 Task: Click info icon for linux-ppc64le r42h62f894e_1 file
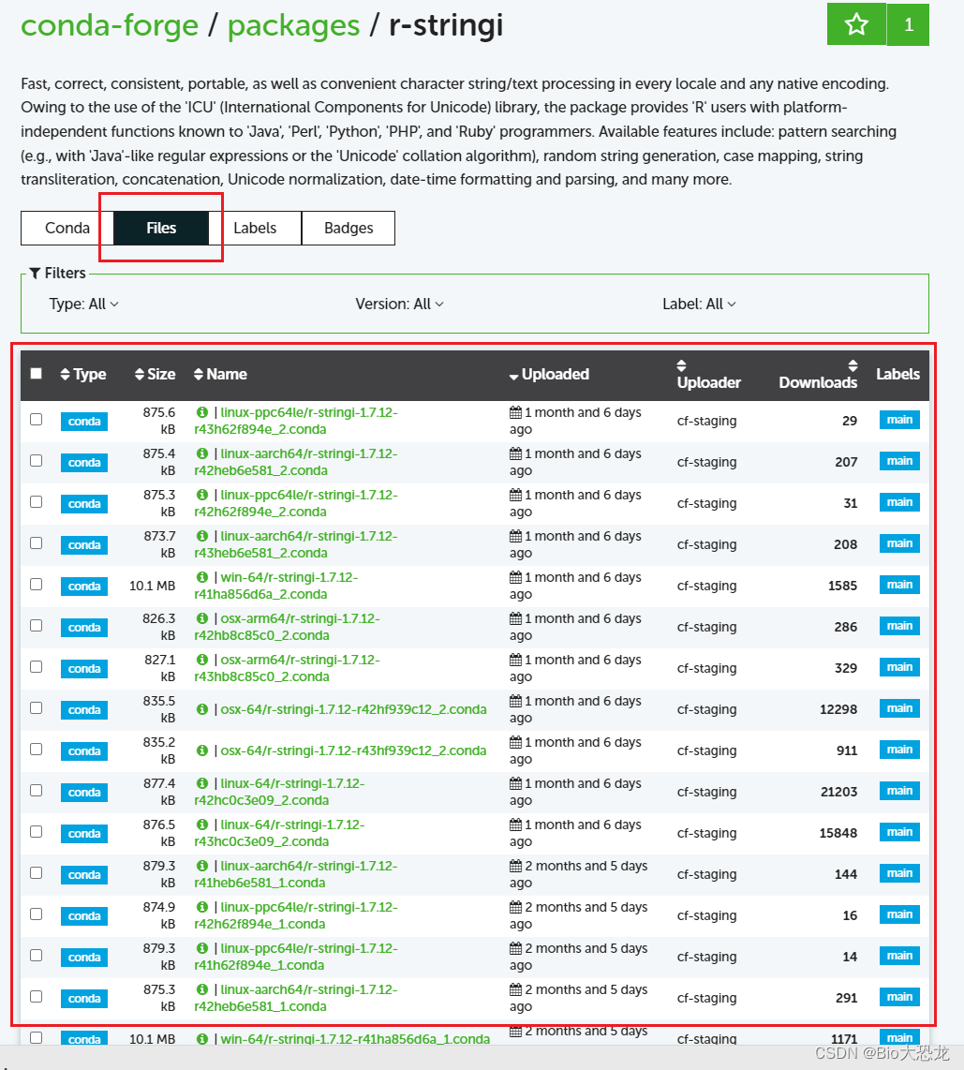202,907
